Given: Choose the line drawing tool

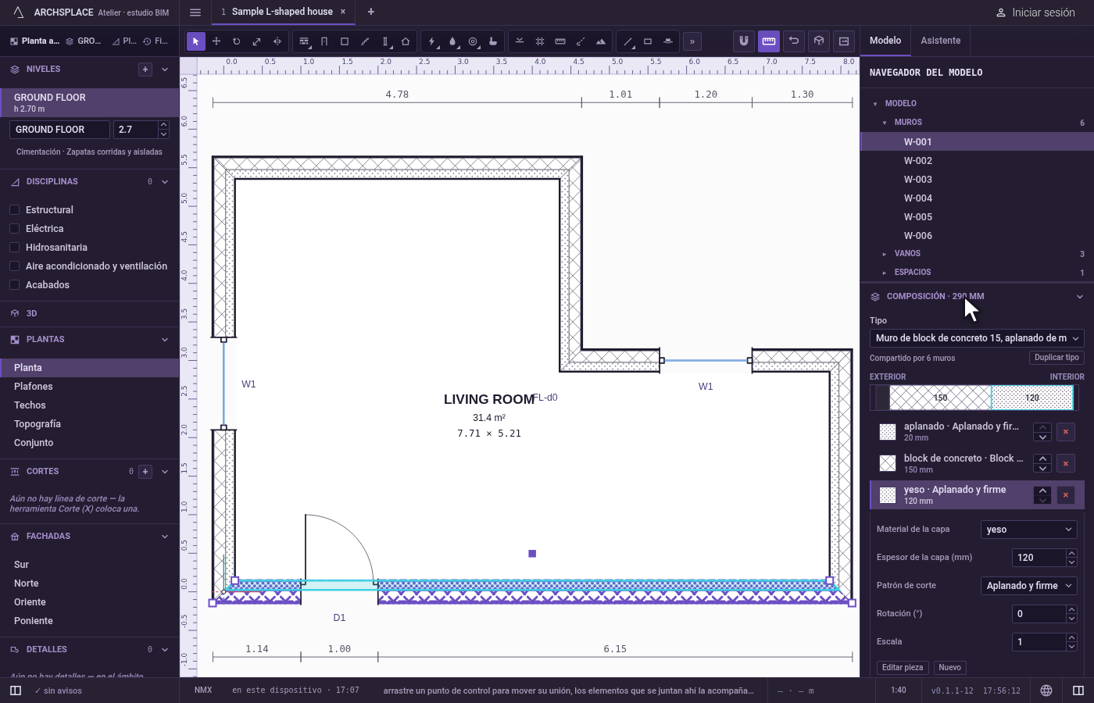Looking at the screenshot, I should (x=627, y=41).
